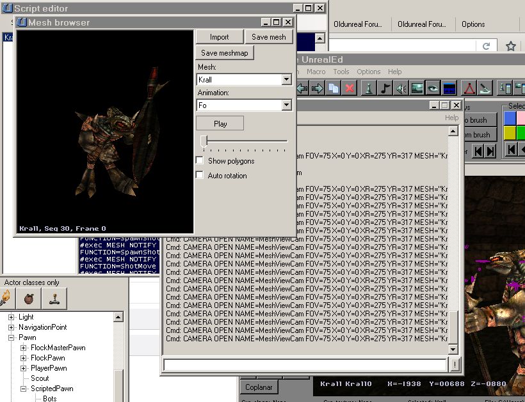Click the up arrow of class tree scrollbar
Viewport: 525px width, 402px height.
pyautogui.click(x=118, y=317)
